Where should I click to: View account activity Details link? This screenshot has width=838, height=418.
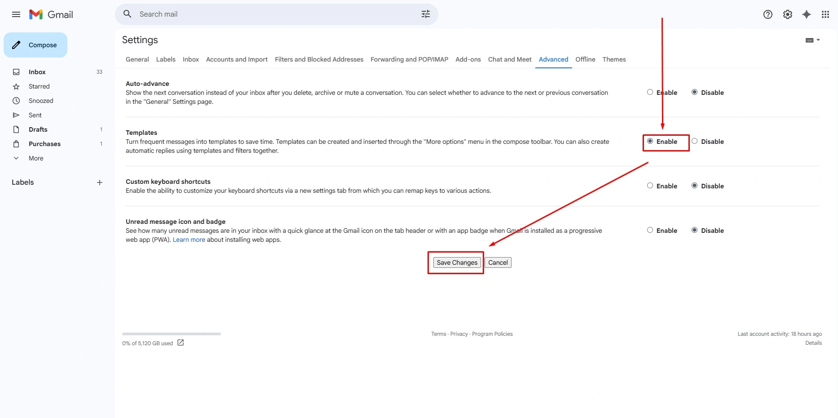click(813, 343)
